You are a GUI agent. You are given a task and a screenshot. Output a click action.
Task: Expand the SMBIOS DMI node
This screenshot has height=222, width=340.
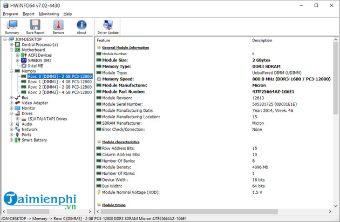[x=18, y=60]
